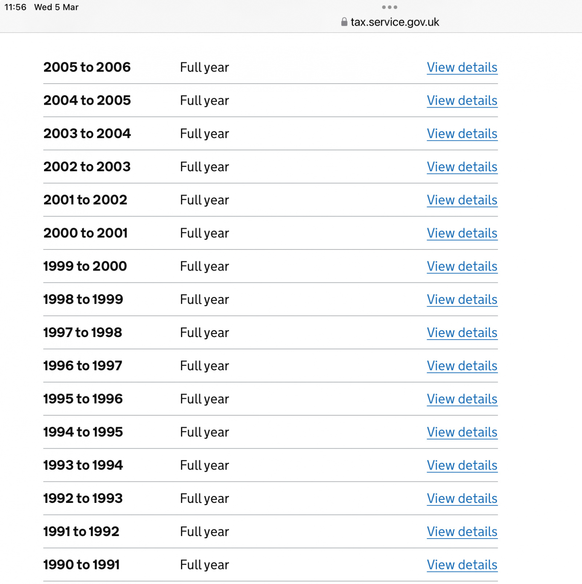View details for 2005 to 2006
Screen dimensions: 582x584
[462, 67]
